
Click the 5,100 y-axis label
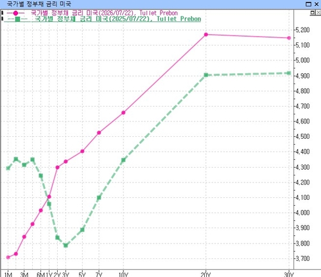pos(302,45)
